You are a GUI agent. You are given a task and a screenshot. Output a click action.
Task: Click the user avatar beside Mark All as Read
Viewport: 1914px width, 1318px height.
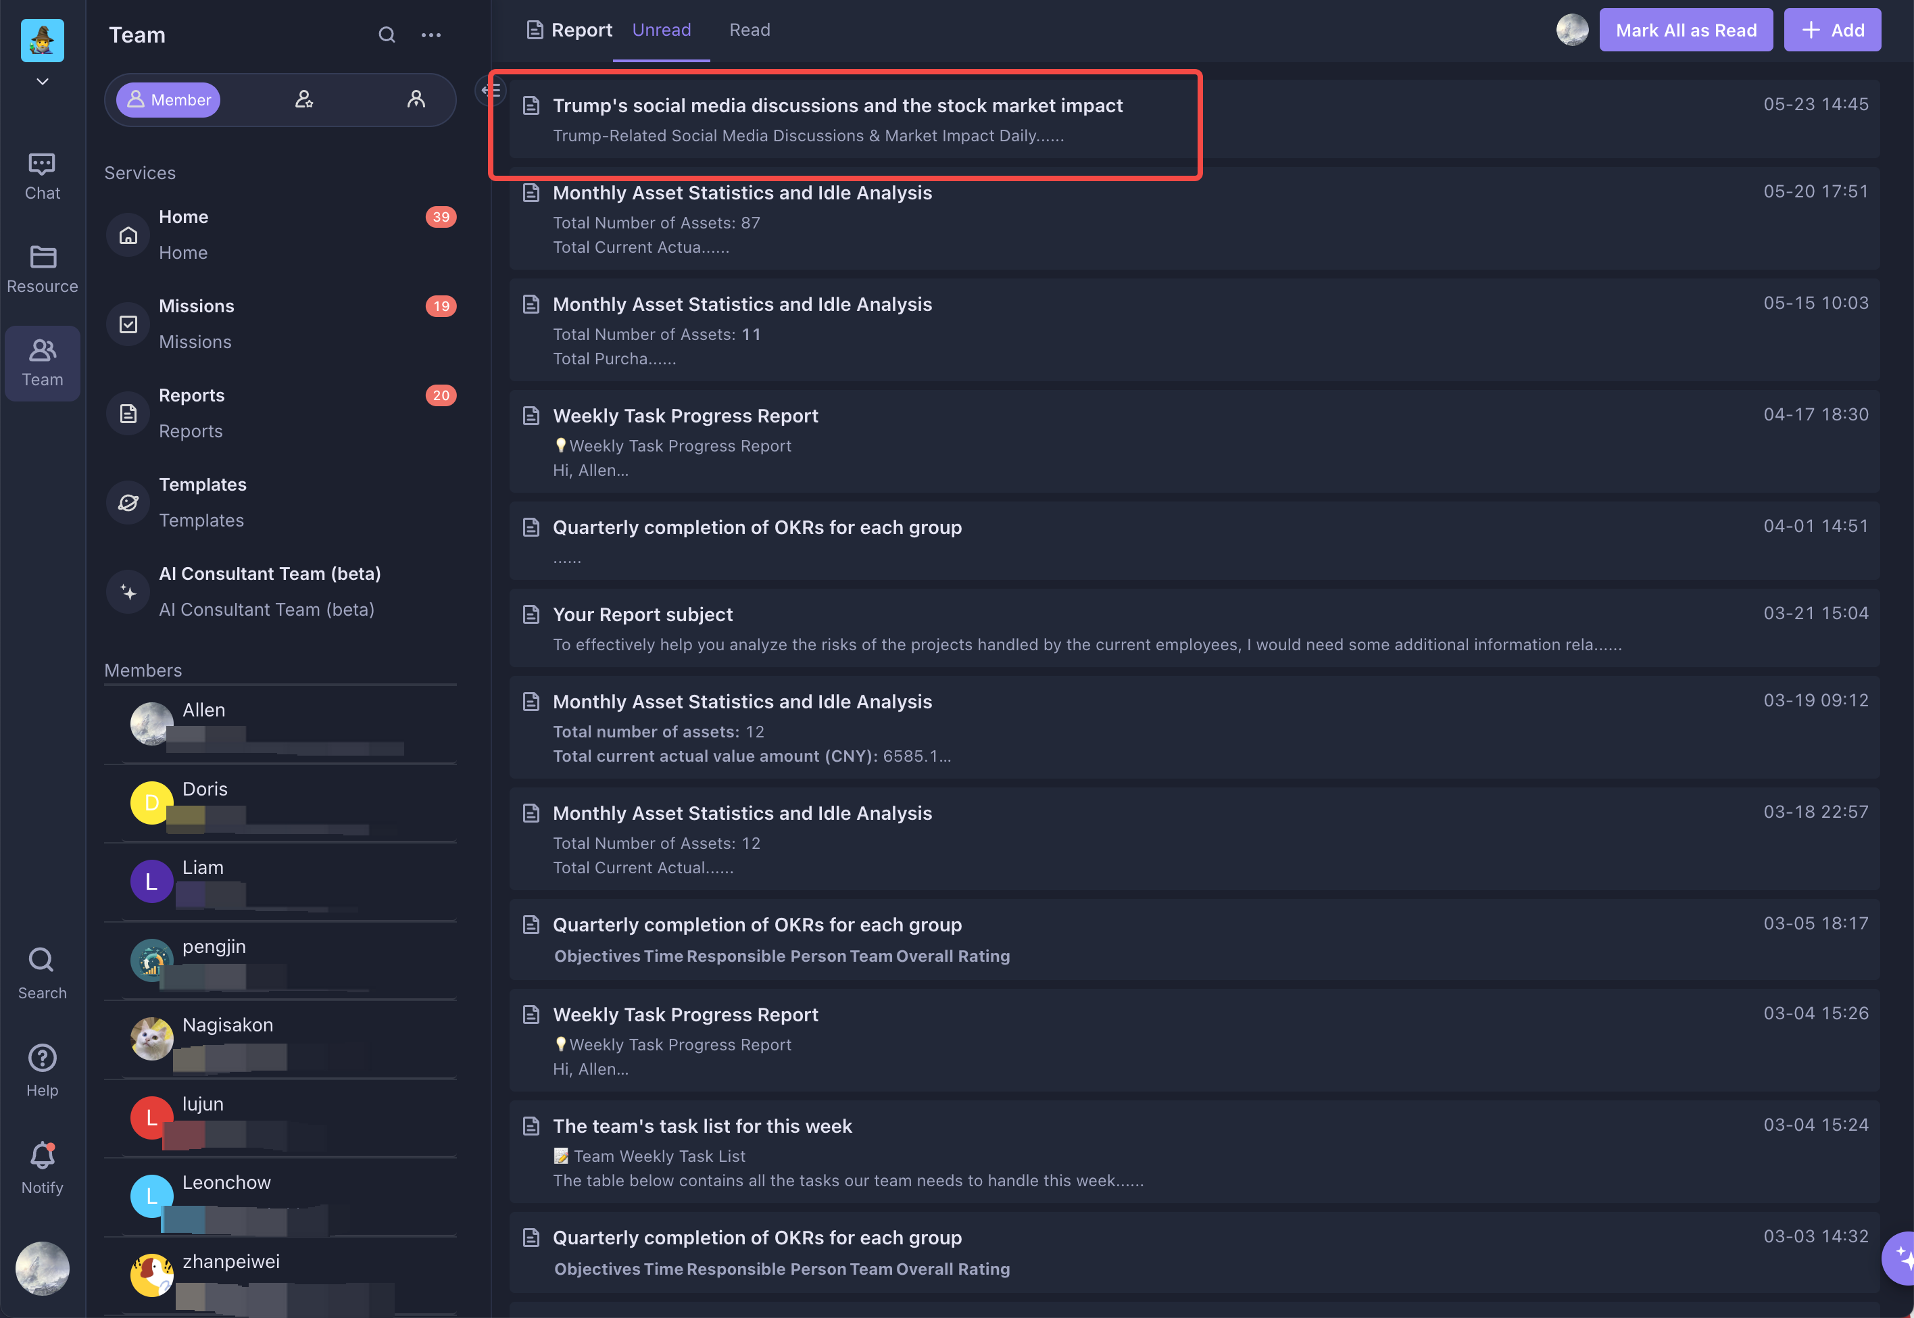click(1572, 30)
